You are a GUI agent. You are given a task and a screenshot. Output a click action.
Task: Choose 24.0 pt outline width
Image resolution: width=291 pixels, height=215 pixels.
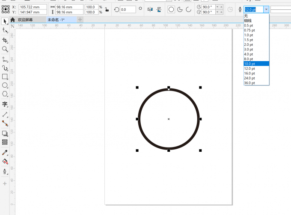click(x=256, y=78)
